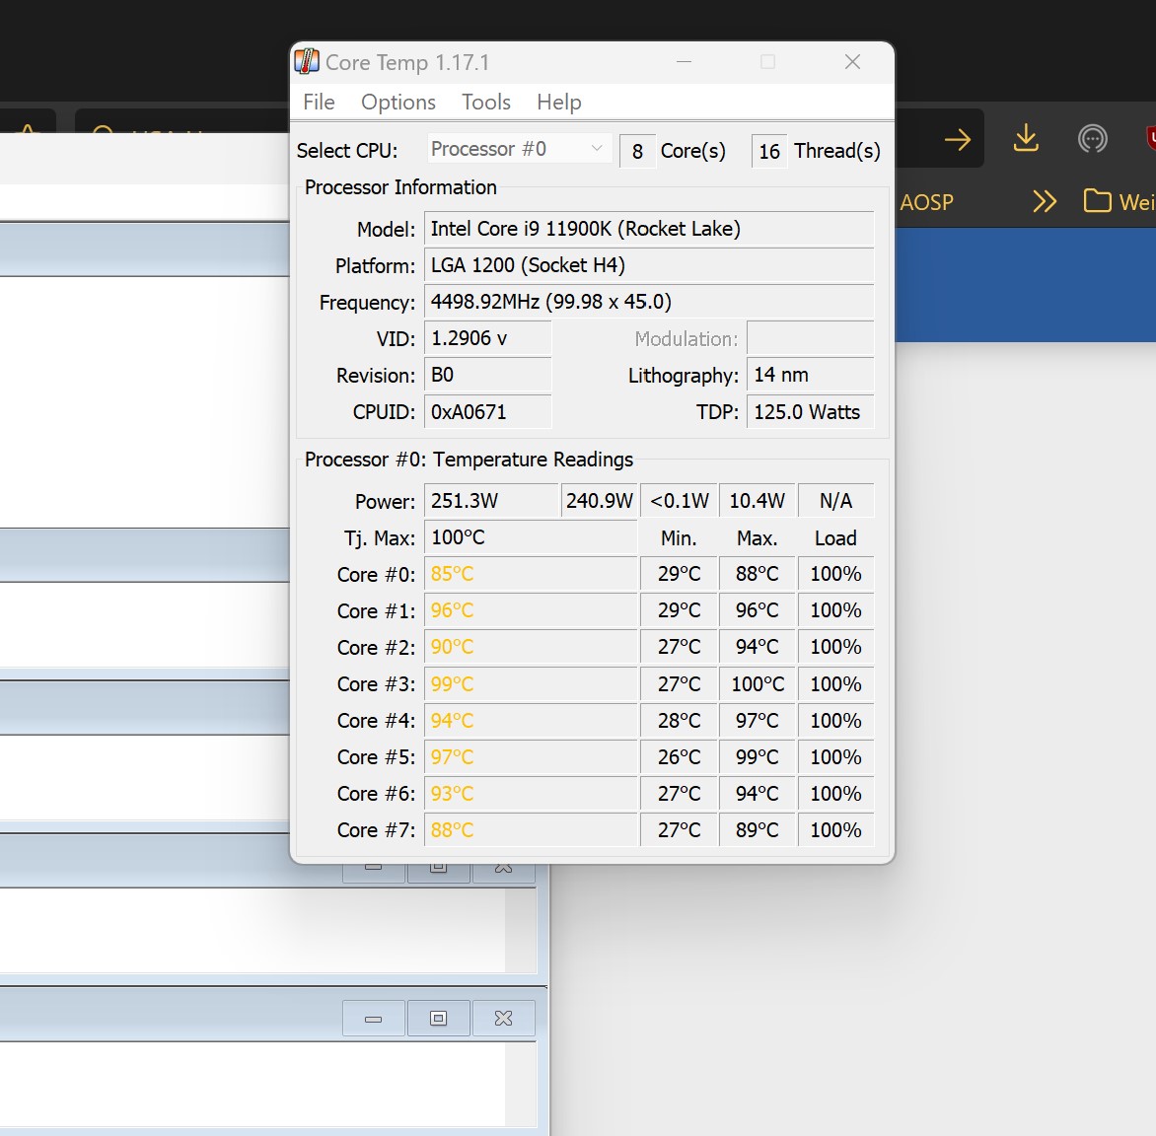Click the CPUID value 0xA0671
This screenshot has height=1136, width=1156.
(487, 412)
